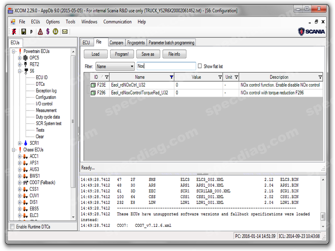Click the envelope mail toolbar icon
This screenshot has height=251, width=335.
click(x=65, y=31)
